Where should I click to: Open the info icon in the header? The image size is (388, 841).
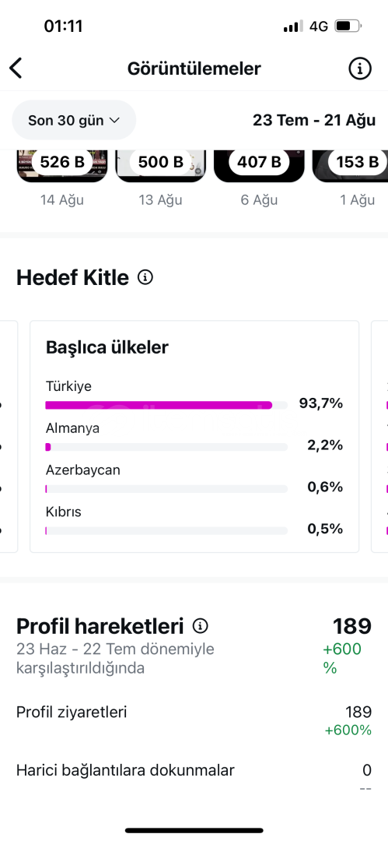pos(359,68)
